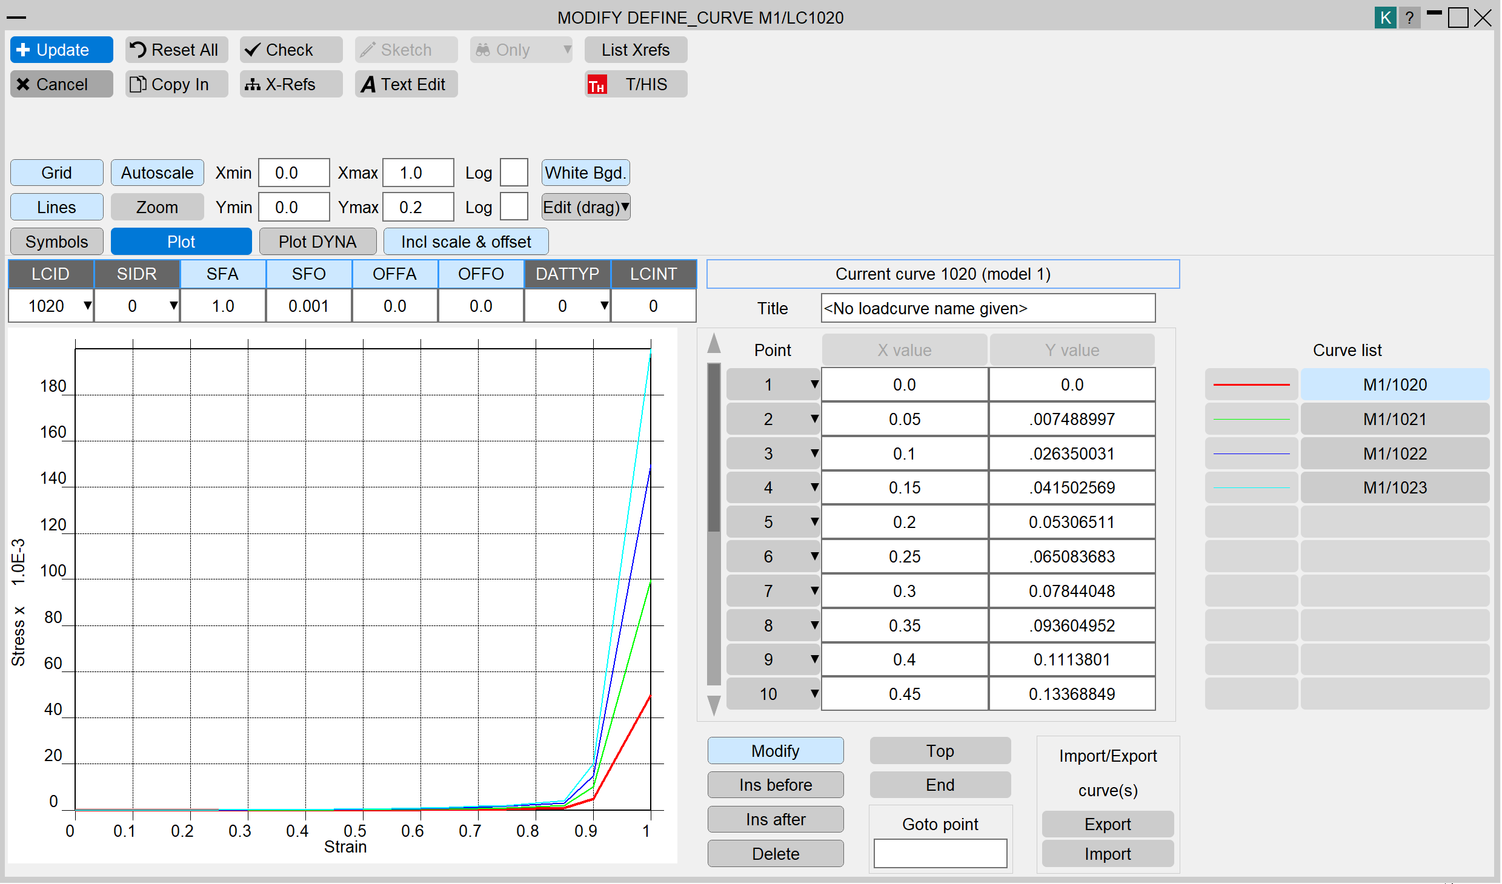Click the Plot DYNA button
Image resolution: width=1502 pixels, height=884 pixels.
pos(318,242)
